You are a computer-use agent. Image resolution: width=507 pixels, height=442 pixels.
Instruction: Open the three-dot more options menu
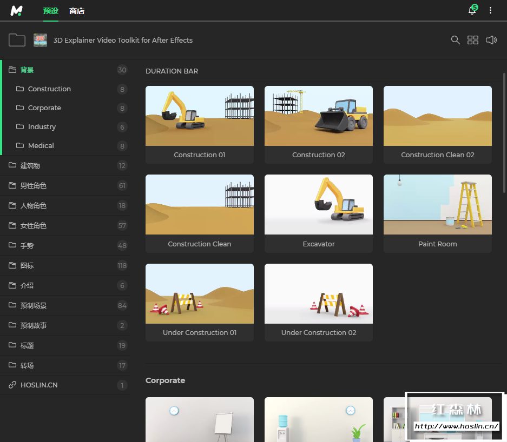[x=491, y=10]
